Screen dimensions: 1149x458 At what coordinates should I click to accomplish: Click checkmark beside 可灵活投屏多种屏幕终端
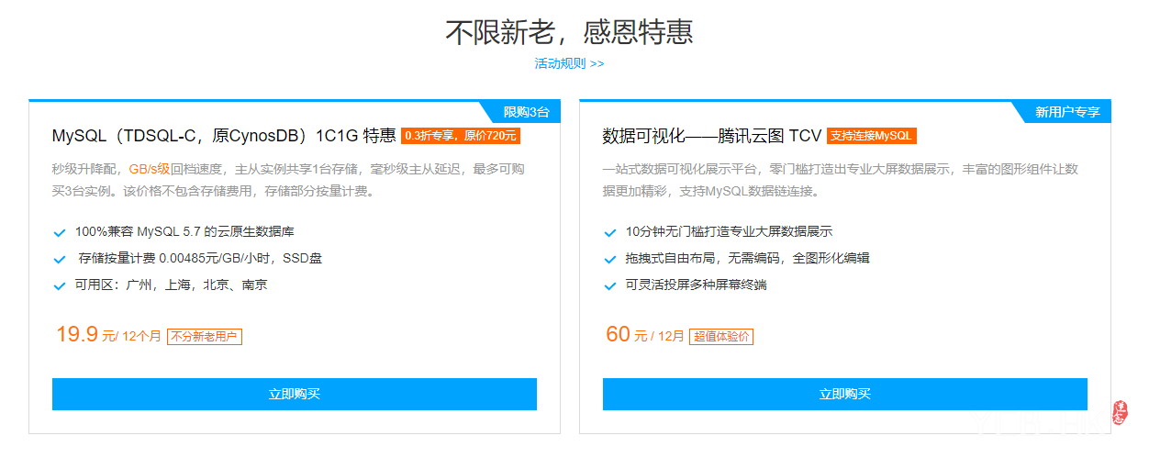[610, 285]
